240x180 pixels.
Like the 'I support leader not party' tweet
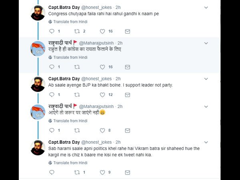[x=103, y=95]
